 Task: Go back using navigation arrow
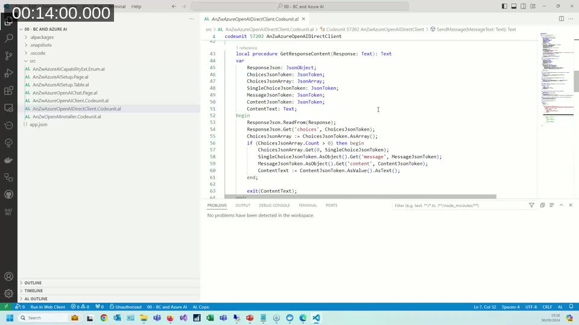tap(174, 6)
